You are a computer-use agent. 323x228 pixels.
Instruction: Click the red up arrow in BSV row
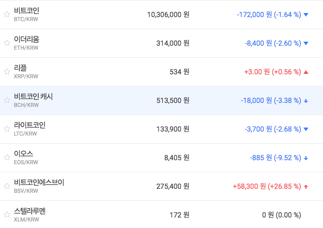pyautogui.click(x=306, y=187)
